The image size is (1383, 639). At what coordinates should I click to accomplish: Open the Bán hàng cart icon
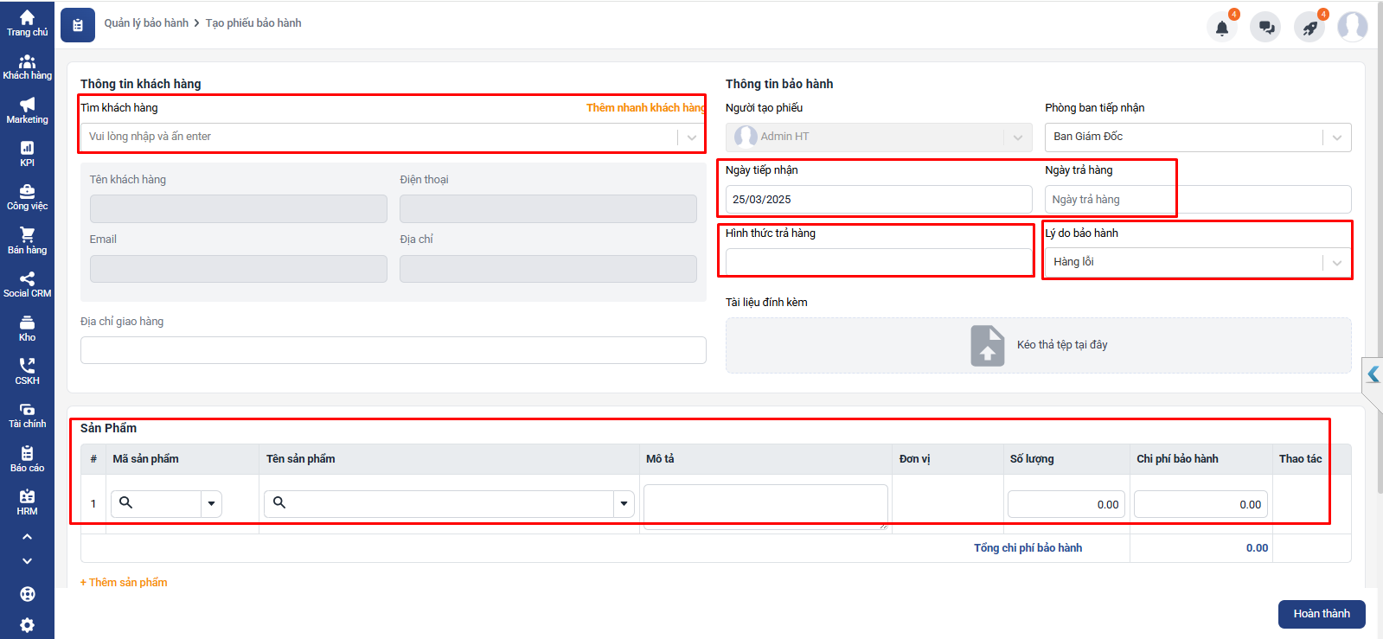click(27, 240)
